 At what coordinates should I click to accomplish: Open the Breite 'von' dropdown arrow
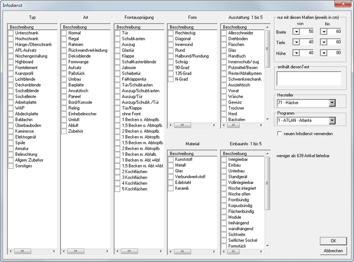click(296, 32)
